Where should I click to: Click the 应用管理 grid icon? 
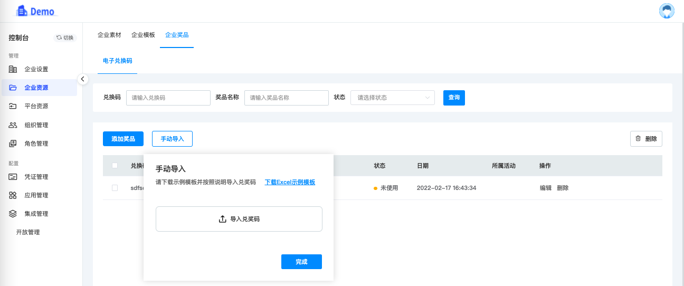pyautogui.click(x=13, y=195)
